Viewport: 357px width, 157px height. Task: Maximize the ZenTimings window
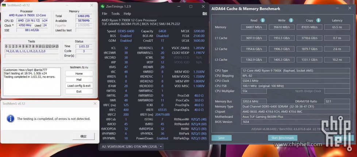191,6
